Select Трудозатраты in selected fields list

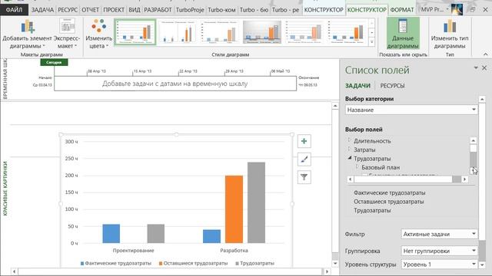coord(372,210)
